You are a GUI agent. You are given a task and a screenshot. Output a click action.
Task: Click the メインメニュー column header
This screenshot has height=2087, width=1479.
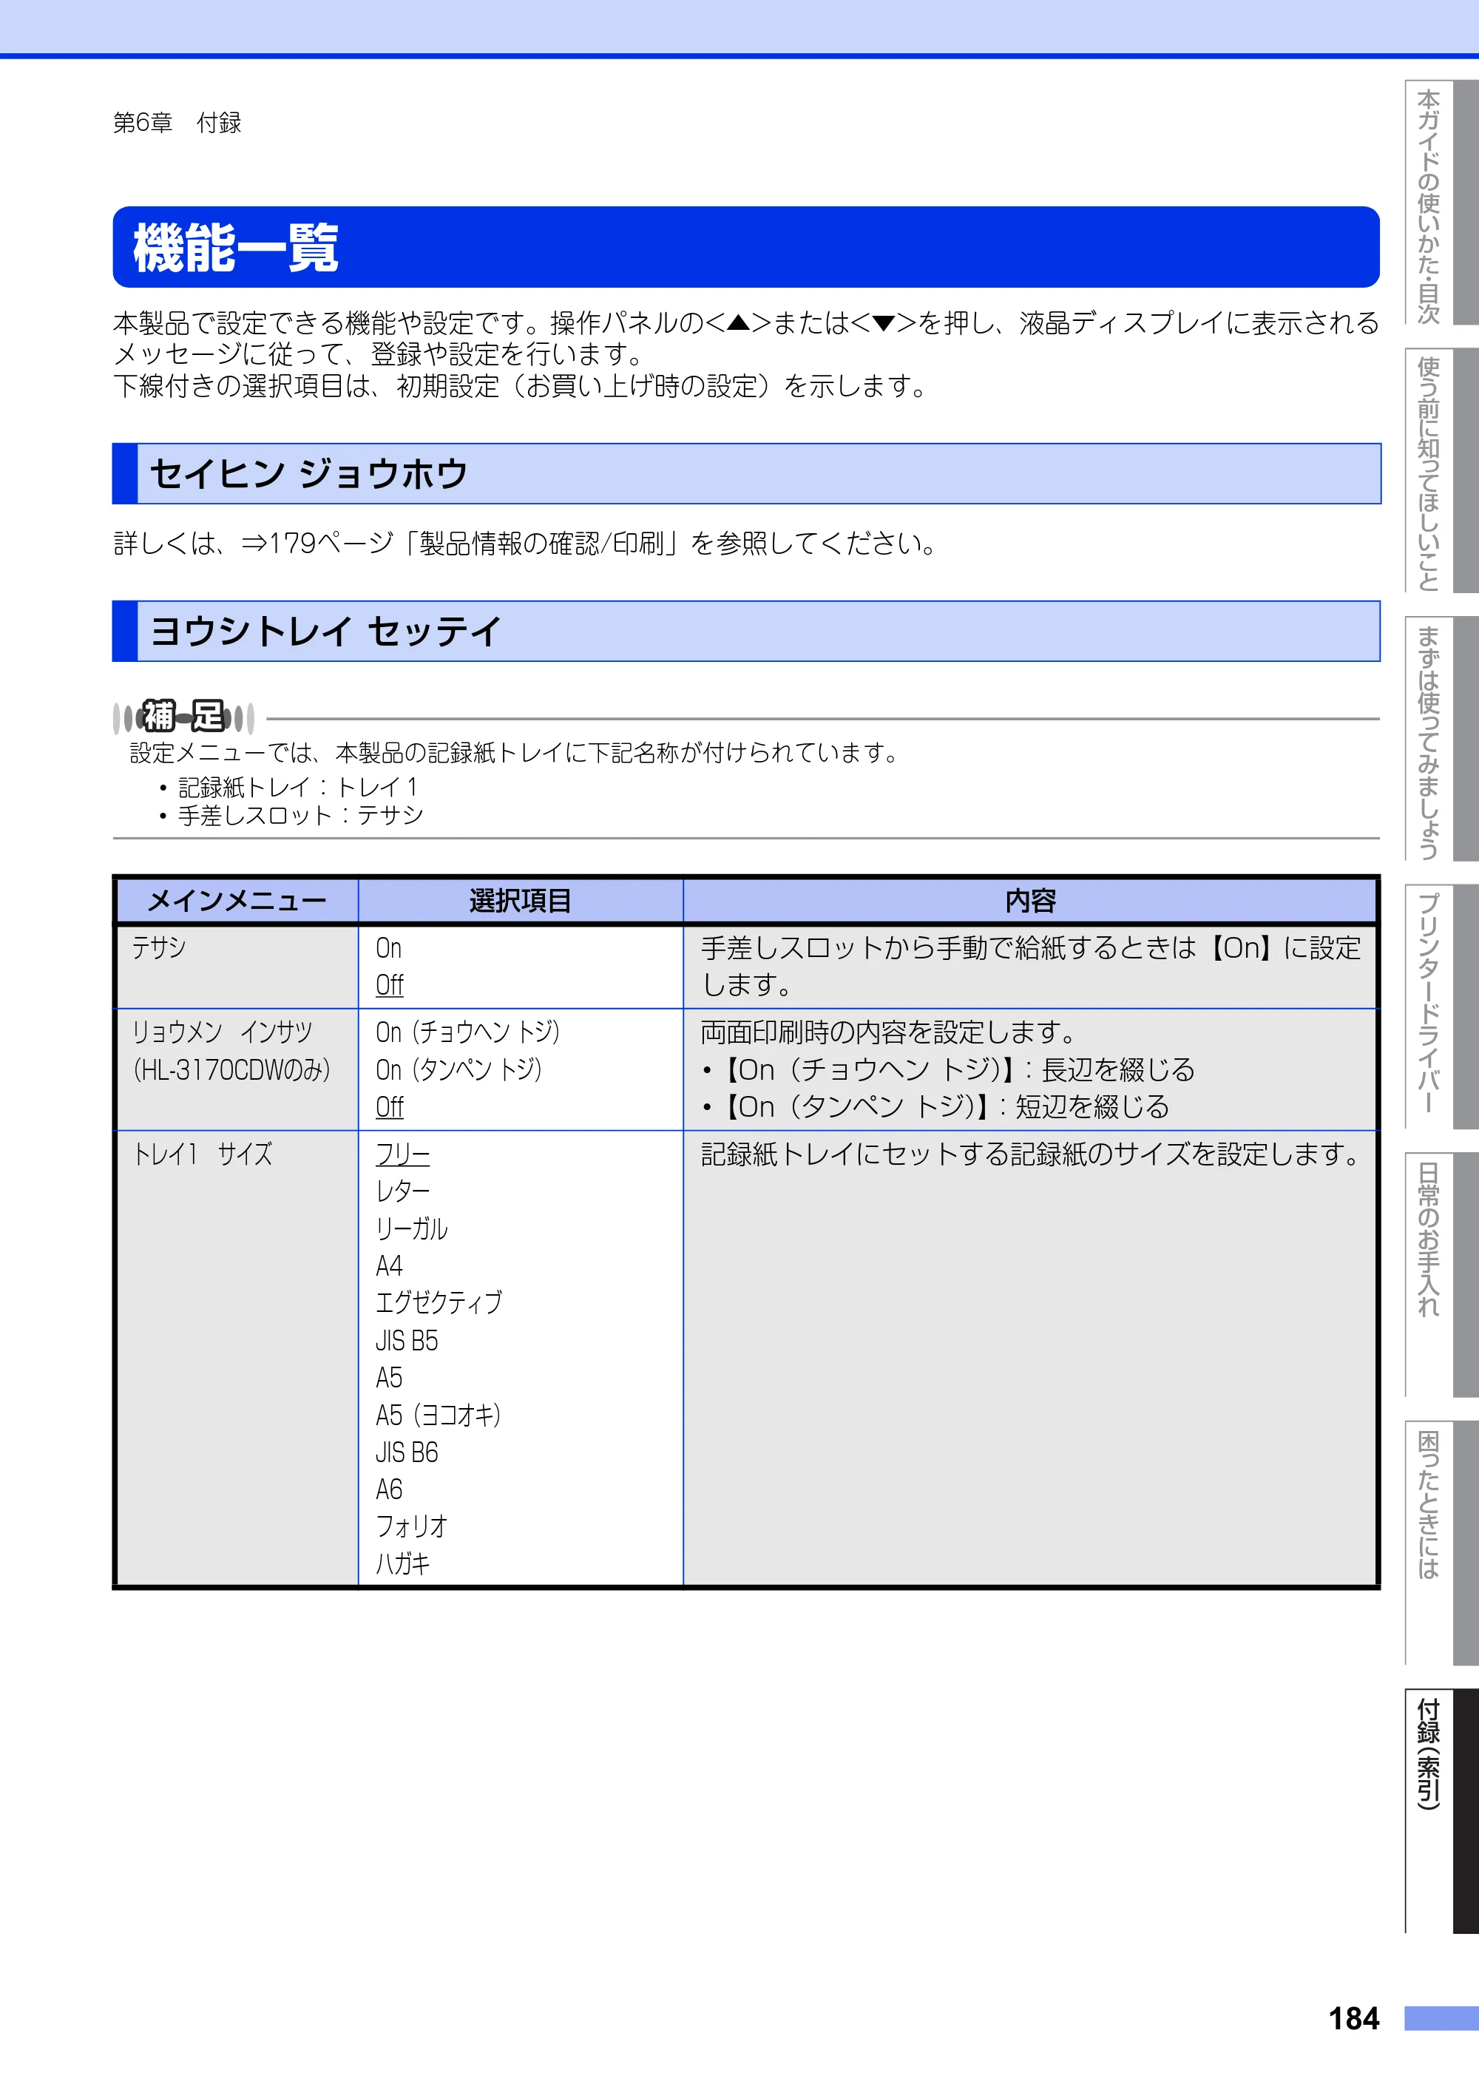pyautogui.click(x=237, y=901)
